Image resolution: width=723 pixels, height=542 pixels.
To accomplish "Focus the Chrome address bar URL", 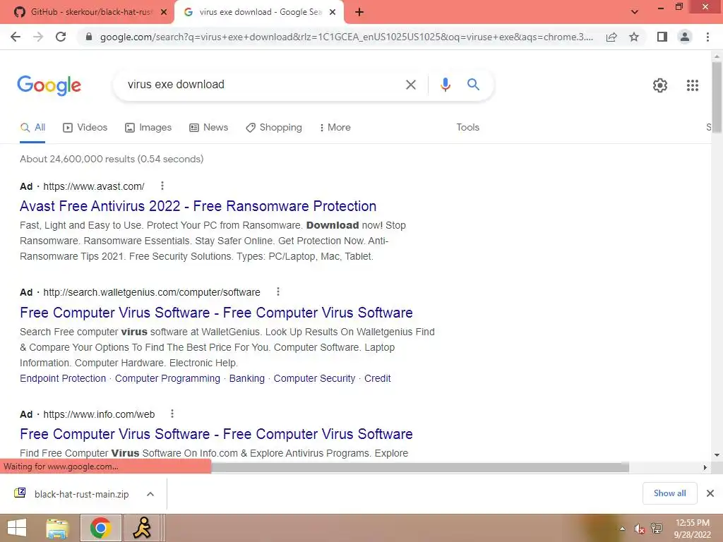I will click(346, 37).
